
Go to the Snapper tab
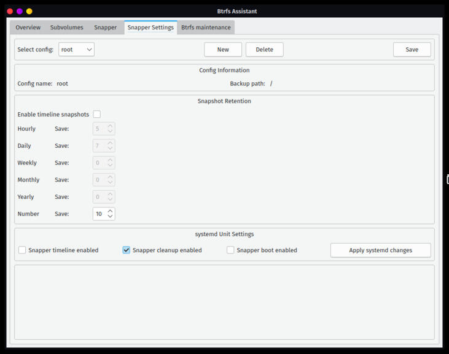pyautogui.click(x=106, y=28)
